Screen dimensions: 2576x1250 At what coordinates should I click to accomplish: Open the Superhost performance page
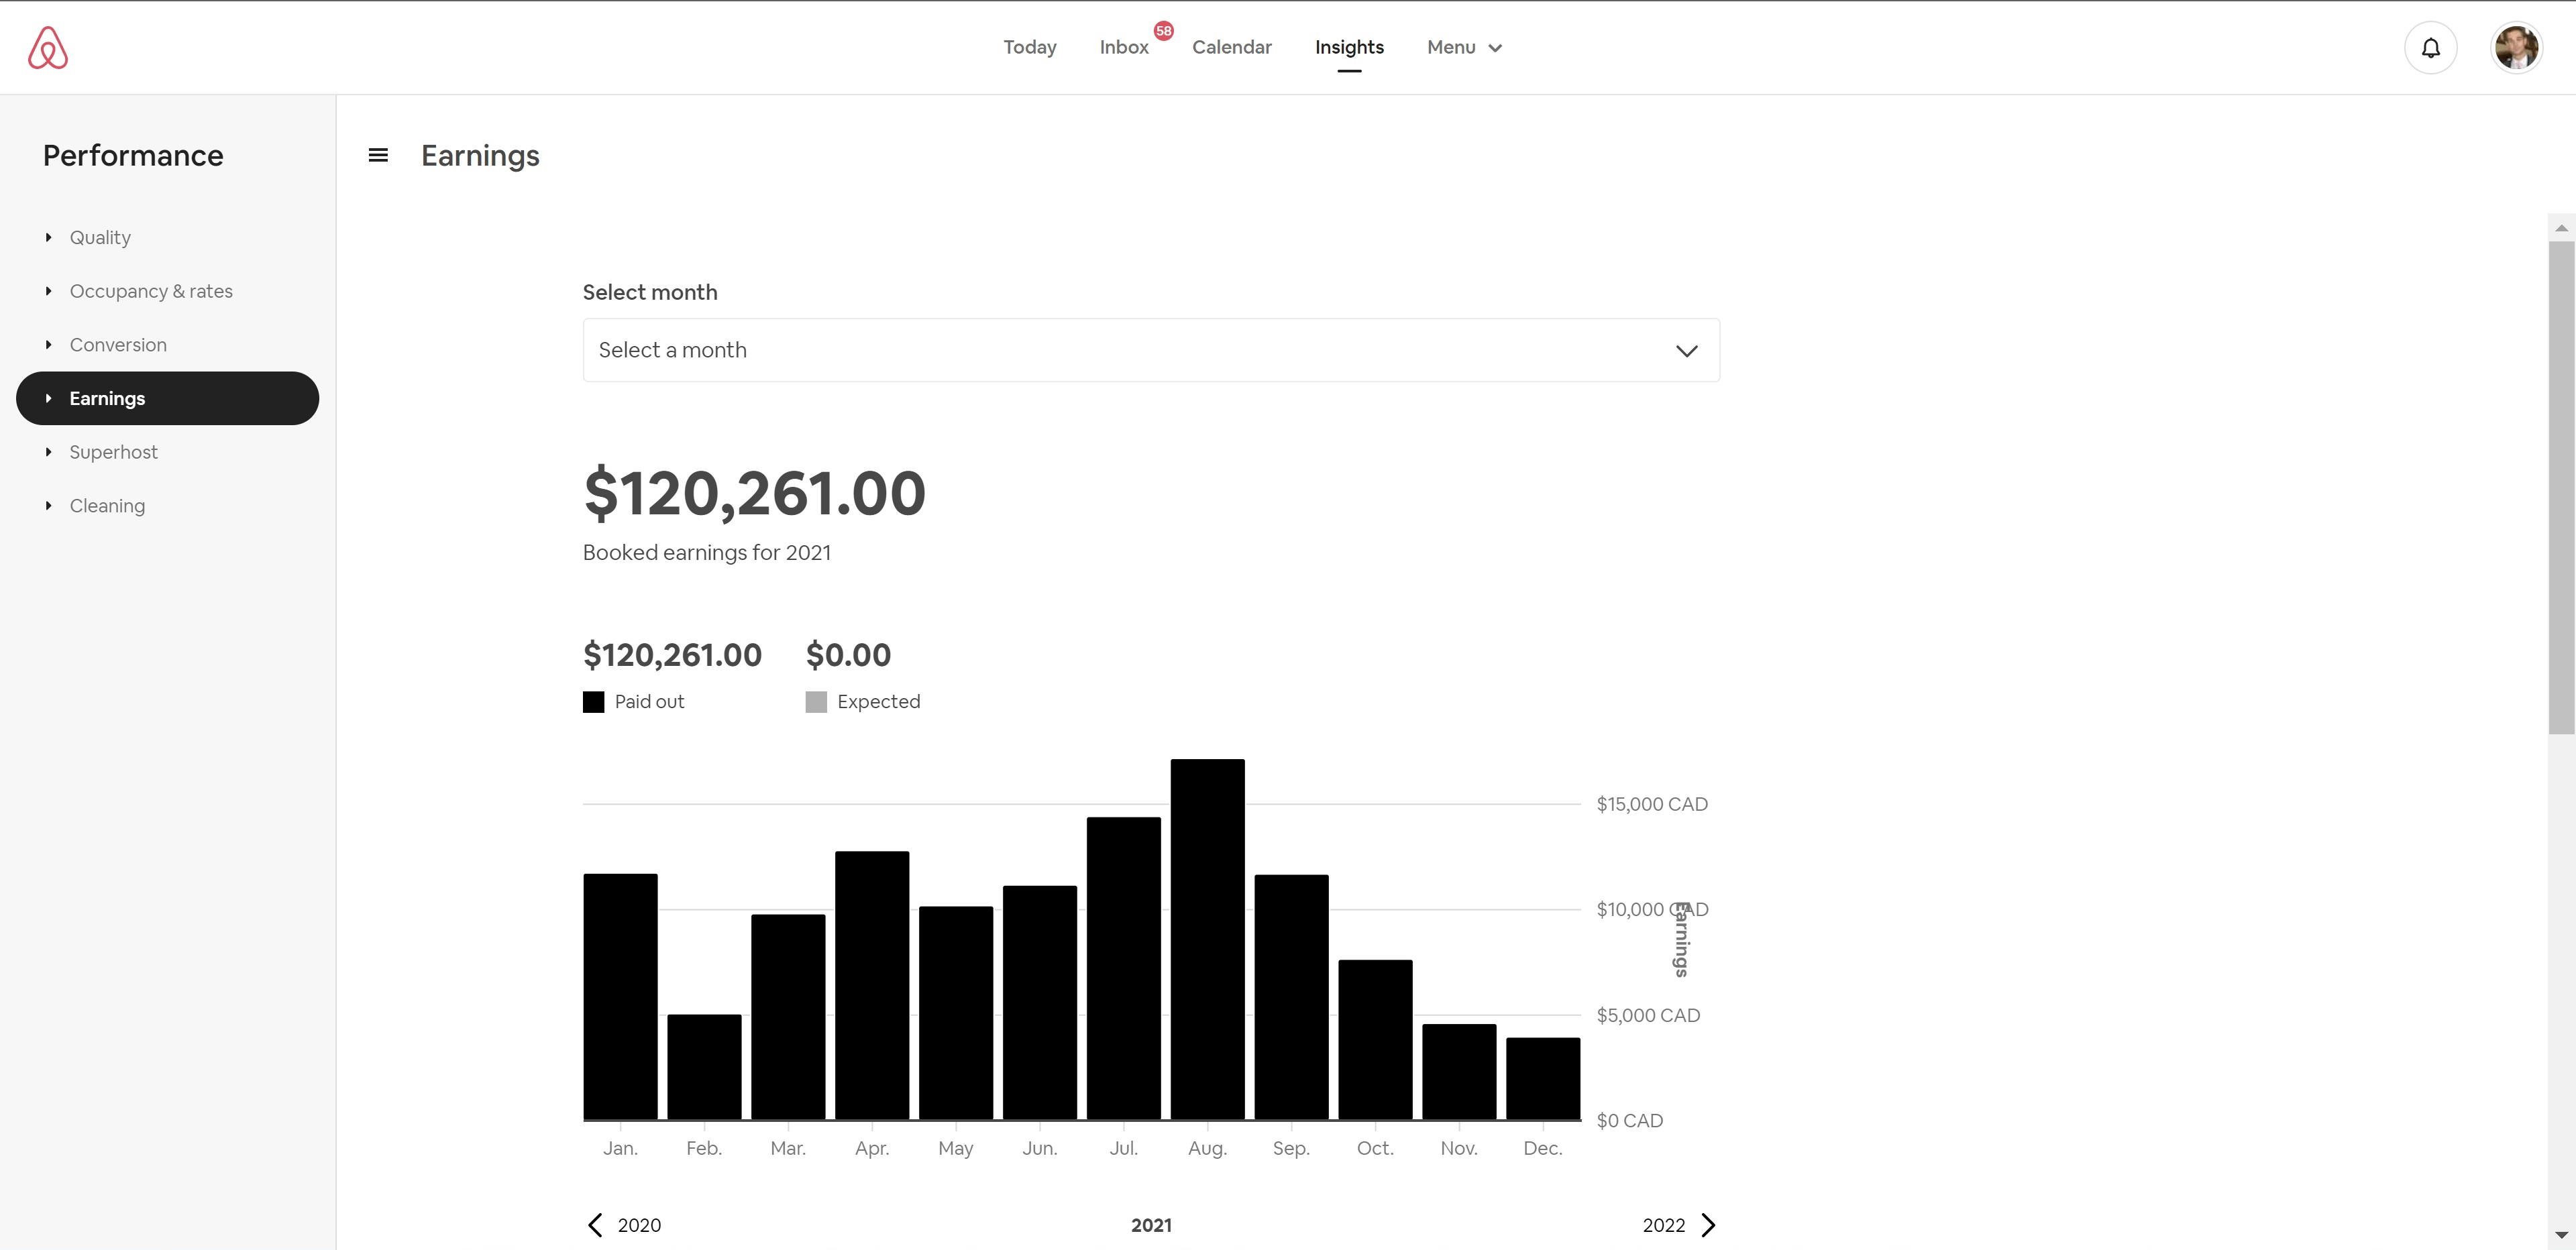[113, 452]
